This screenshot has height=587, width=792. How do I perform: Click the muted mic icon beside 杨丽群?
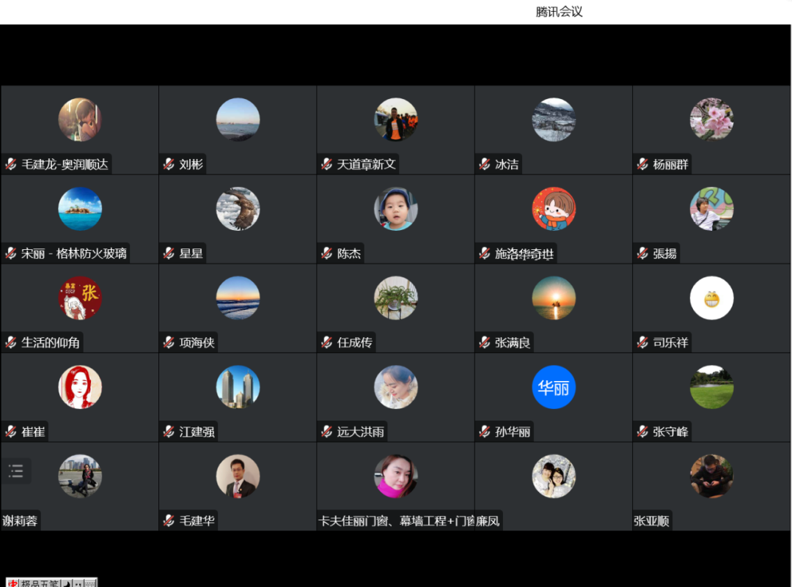coord(641,164)
